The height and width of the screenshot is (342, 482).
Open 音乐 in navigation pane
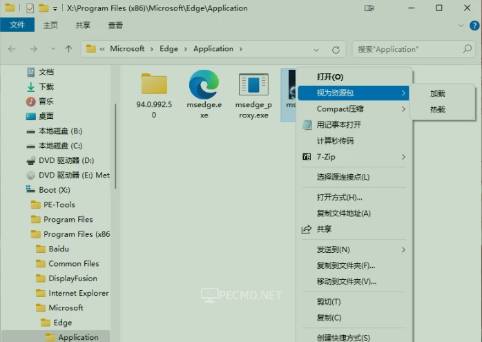pyautogui.click(x=46, y=102)
